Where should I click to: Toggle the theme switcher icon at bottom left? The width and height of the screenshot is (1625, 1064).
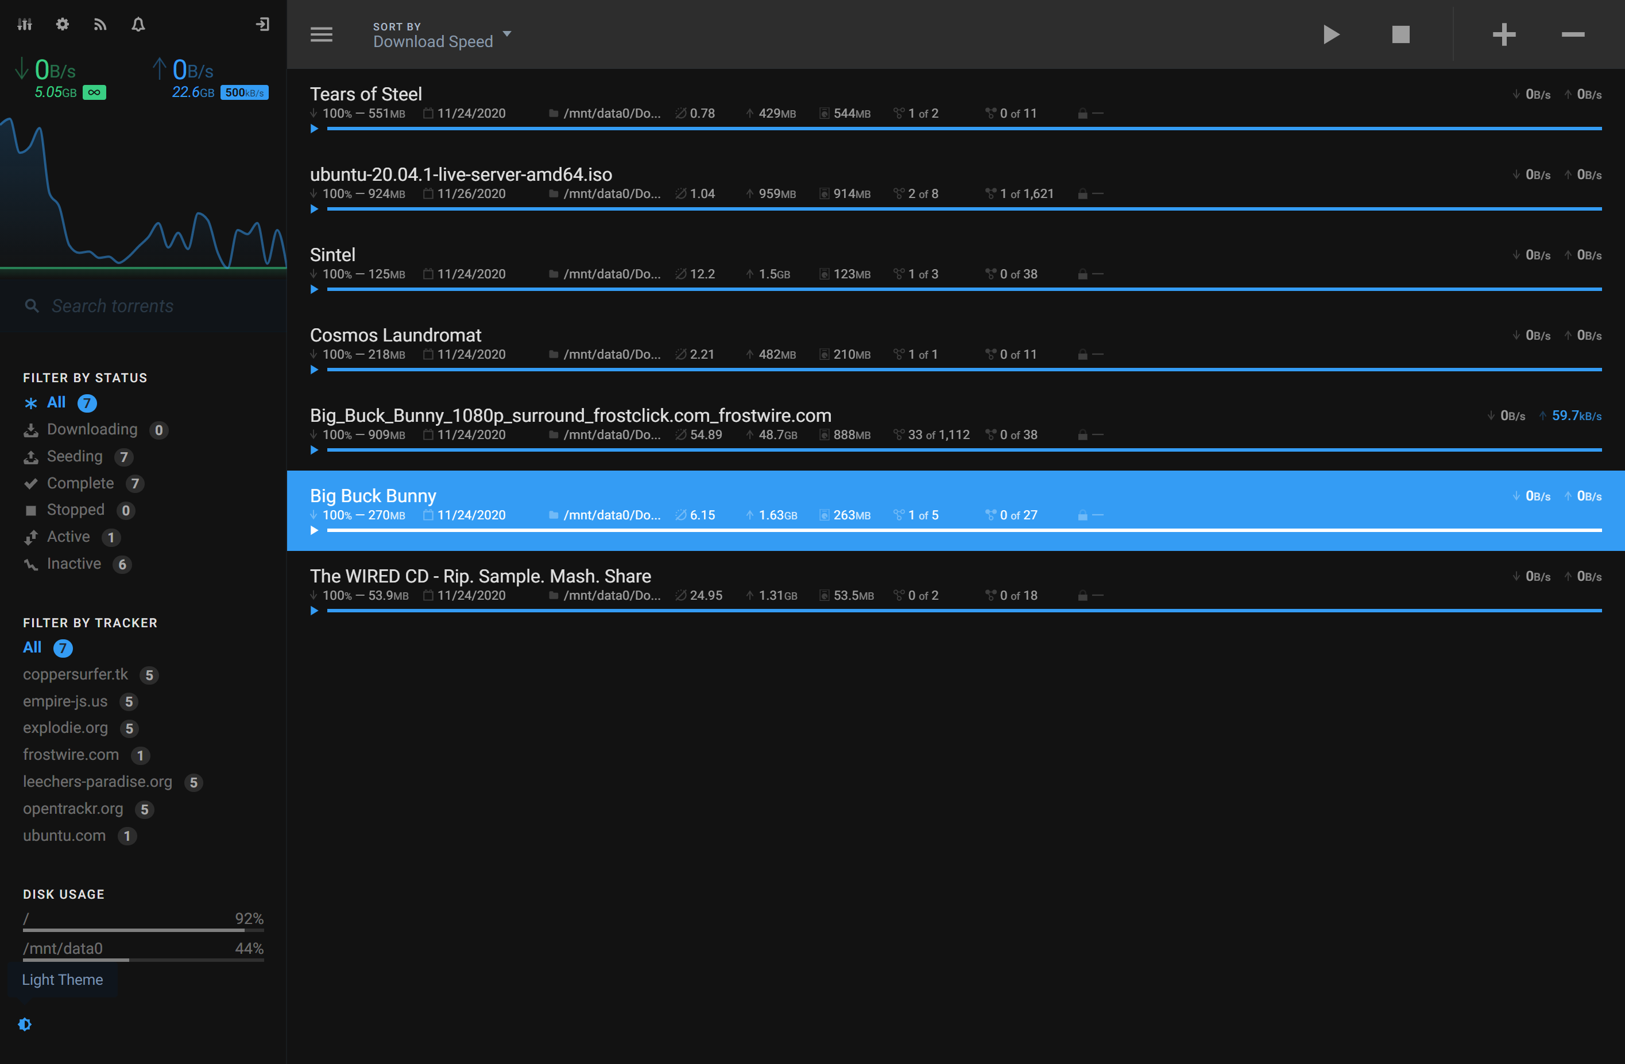click(x=25, y=1024)
